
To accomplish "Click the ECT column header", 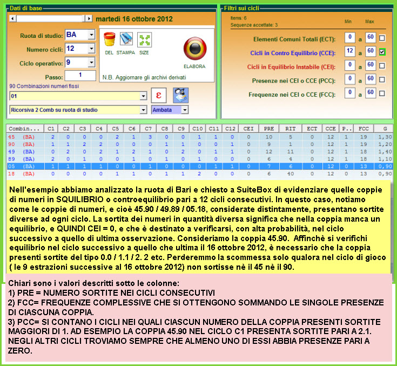I will click(x=312, y=129).
